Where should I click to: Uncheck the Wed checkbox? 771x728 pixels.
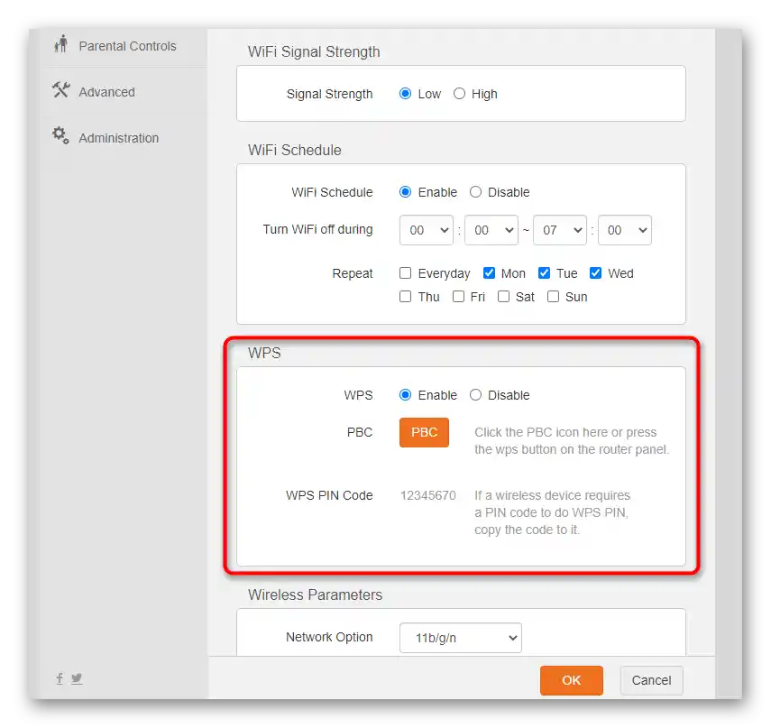click(595, 273)
